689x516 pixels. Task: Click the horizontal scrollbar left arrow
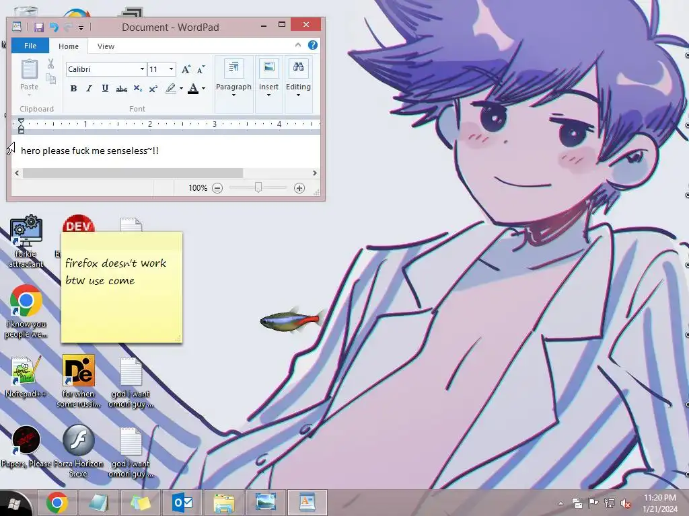coord(17,173)
